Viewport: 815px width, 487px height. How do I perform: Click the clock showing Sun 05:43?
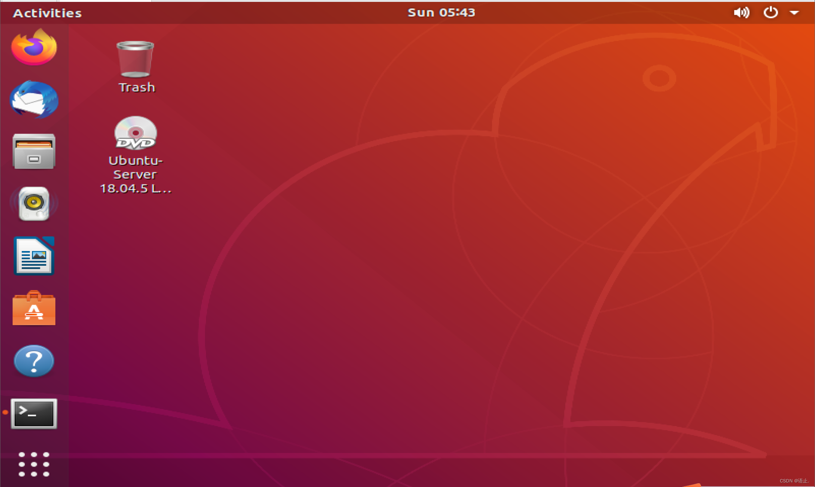[x=441, y=12]
